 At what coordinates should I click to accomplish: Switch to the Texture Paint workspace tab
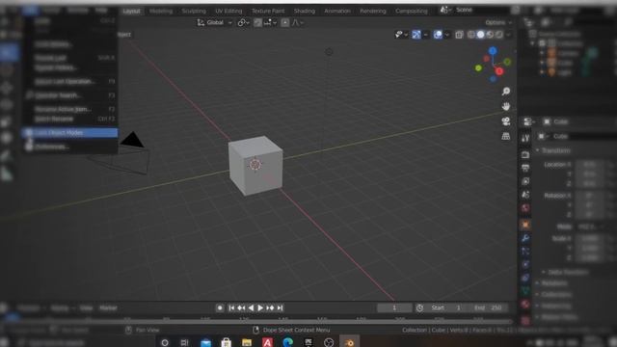[268, 11]
